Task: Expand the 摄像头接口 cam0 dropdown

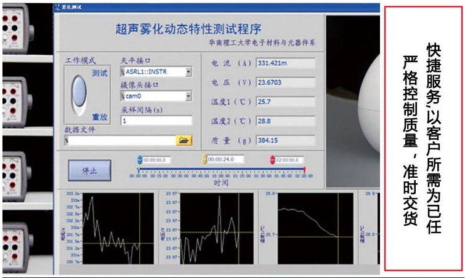Action: pyautogui.click(x=188, y=96)
